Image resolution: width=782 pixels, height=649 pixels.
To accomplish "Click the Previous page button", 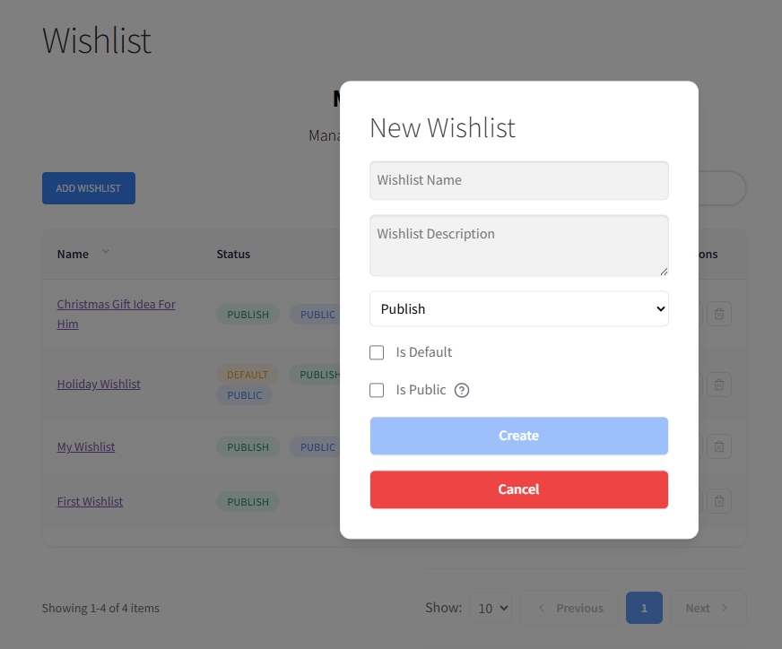I will (569, 608).
